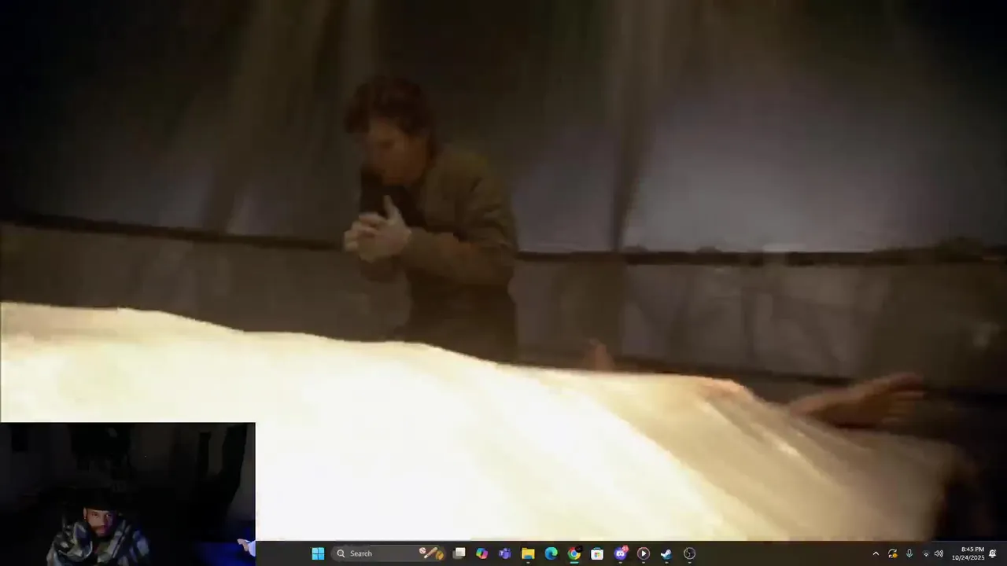Click the webcam overlay thumbnail
The width and height of the screenshot is (1007, 566).
click(127, 494)
